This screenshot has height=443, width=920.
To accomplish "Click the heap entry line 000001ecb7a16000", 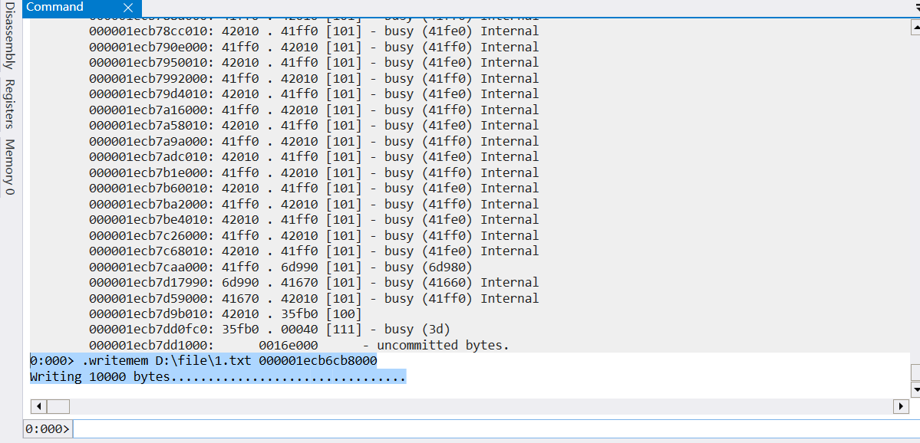I will coord(314,110).
